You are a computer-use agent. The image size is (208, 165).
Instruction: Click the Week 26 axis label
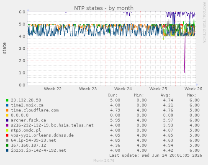click(x=193, y=89)
